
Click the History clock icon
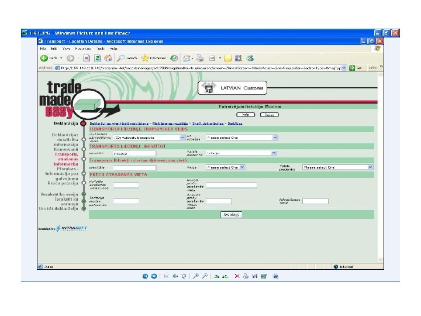point(174,58)
